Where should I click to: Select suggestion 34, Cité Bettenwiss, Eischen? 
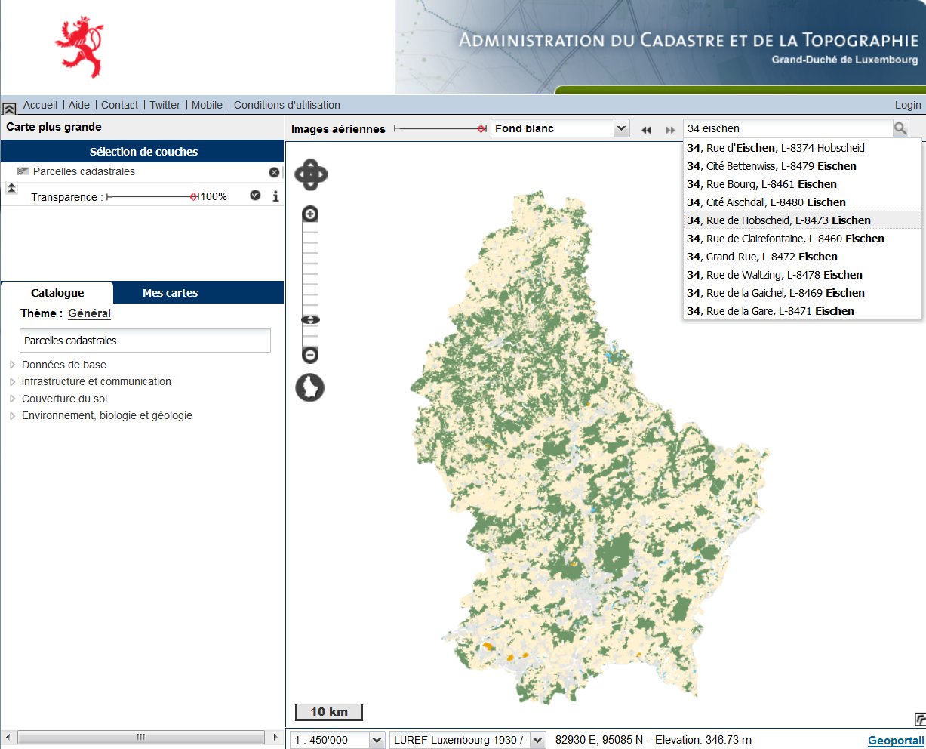coord(802,166)
